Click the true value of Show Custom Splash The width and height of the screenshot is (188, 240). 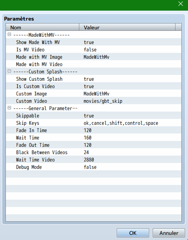pyautogui.click(x=89, y=79)
